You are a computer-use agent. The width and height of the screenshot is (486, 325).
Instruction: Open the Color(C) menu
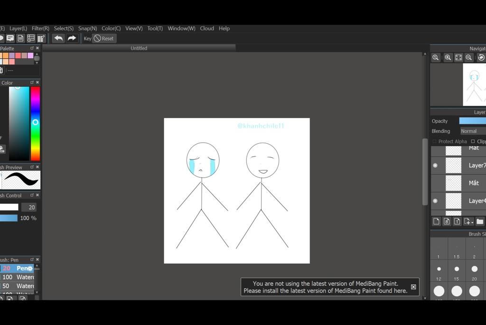coord(111,28)
